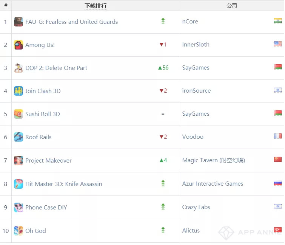Click the FAU-G game icon
Viewport: 285px width, 245px height.
point(18,22)
